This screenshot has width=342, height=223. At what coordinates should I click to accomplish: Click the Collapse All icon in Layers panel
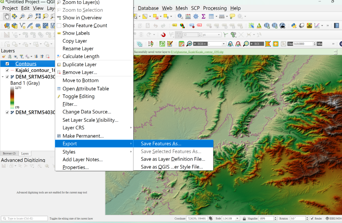pyautogui.click(x=42, y=57)
